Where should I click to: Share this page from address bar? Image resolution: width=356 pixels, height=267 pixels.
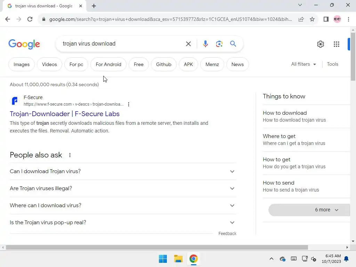pos(301,19)
